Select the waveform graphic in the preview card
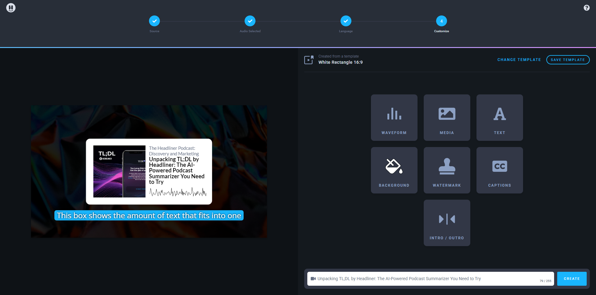The height and width of the screenshot is (295, 596). (178, 192)
